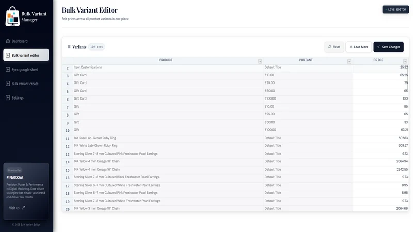The image size is (413, 232).
Task: Click the Bulk variant create plus icon
Action: [8, 84]
